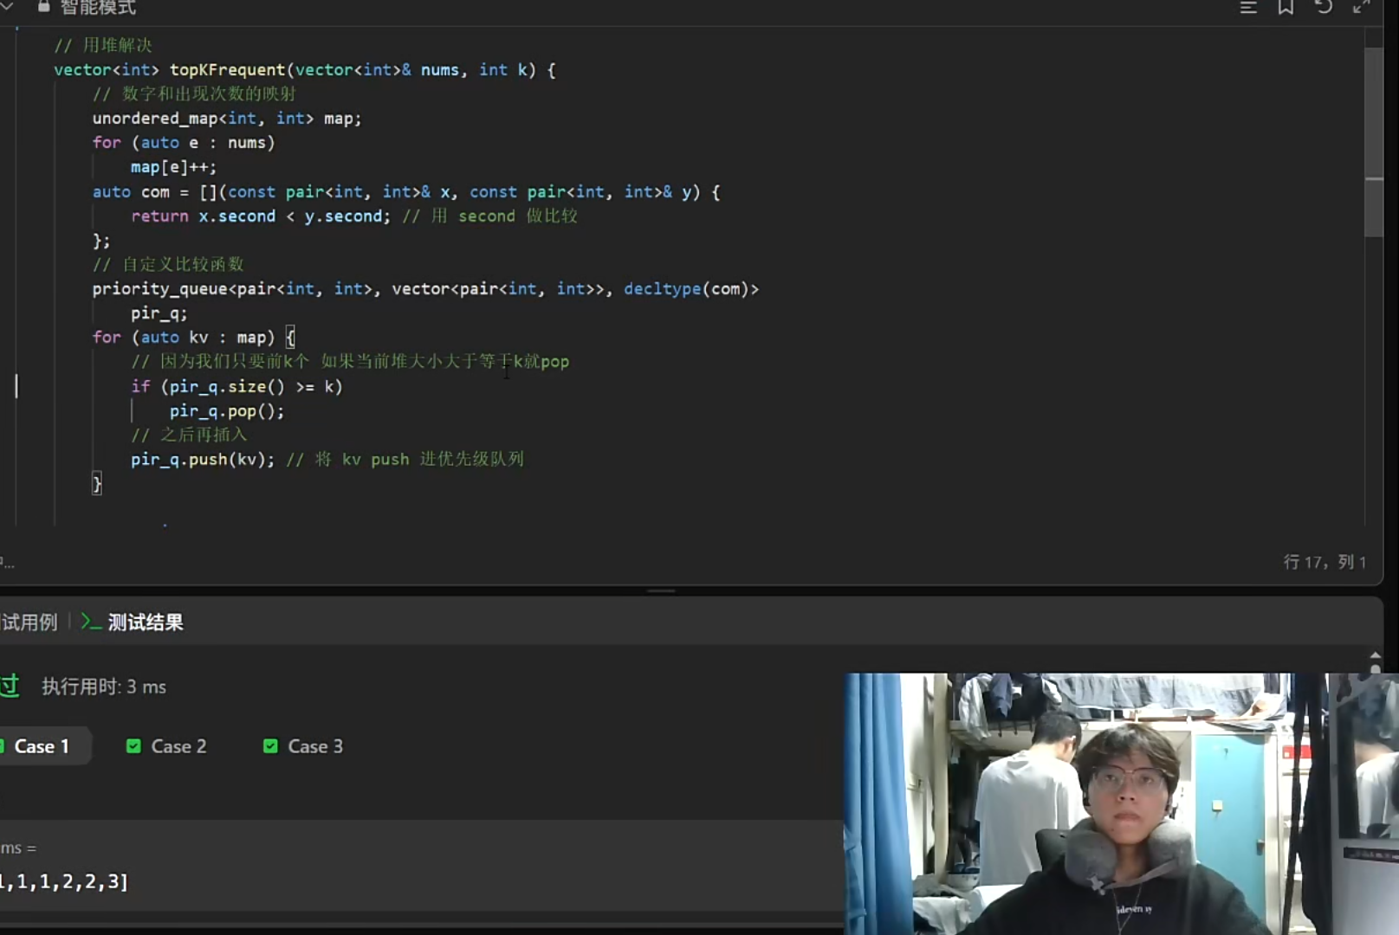1399x935 pixels.
Task: Click the lock icon beside 智能模式
Action: tap(43, 7)
